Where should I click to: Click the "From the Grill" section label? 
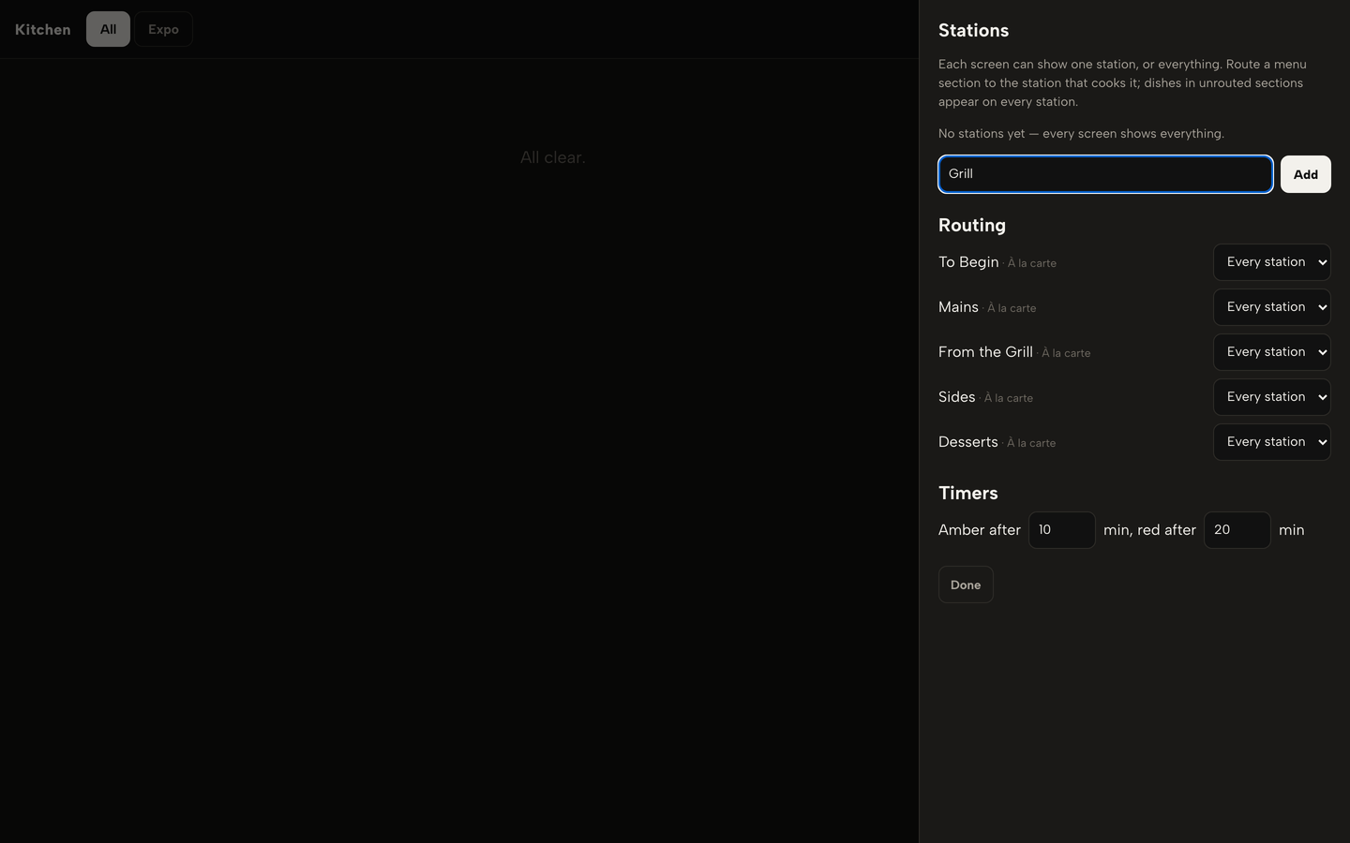985,352
